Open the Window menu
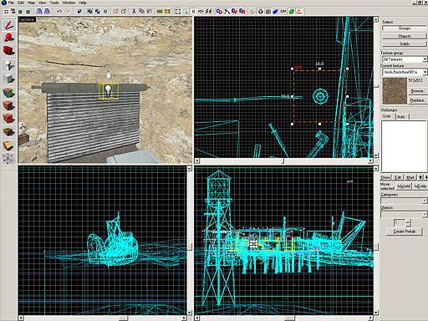The image size is (428, 321). coord(69,3)
